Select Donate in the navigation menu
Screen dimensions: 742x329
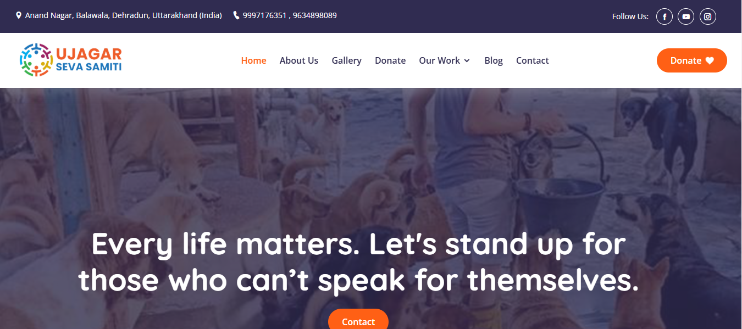pos(390,60)
